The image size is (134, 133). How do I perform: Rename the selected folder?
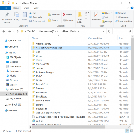pyautogui.click(x=68, y=20)
